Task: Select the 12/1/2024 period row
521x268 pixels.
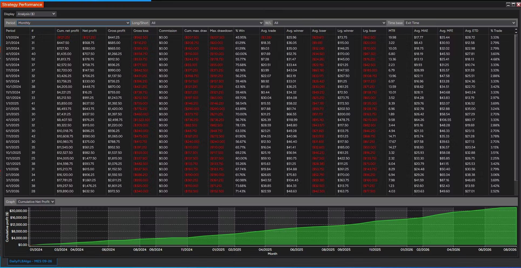Action: click(259, 98)
